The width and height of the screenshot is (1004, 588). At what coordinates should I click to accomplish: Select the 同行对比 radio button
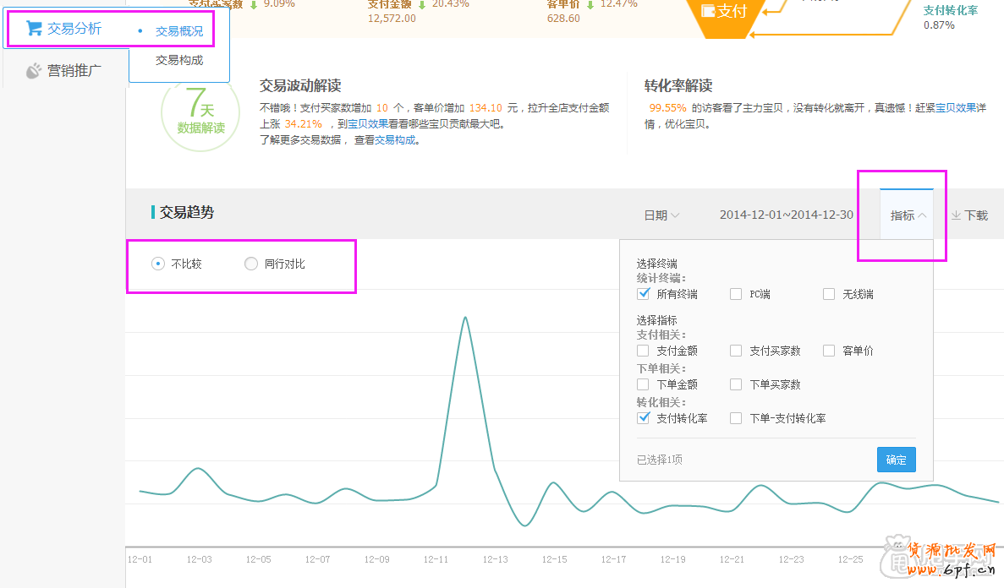[x=250, y=264]
